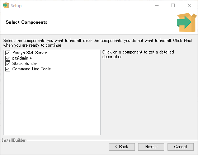The image size is (198, 155).
Task: Maximize the Setup window
Action: tap(173, 5)
